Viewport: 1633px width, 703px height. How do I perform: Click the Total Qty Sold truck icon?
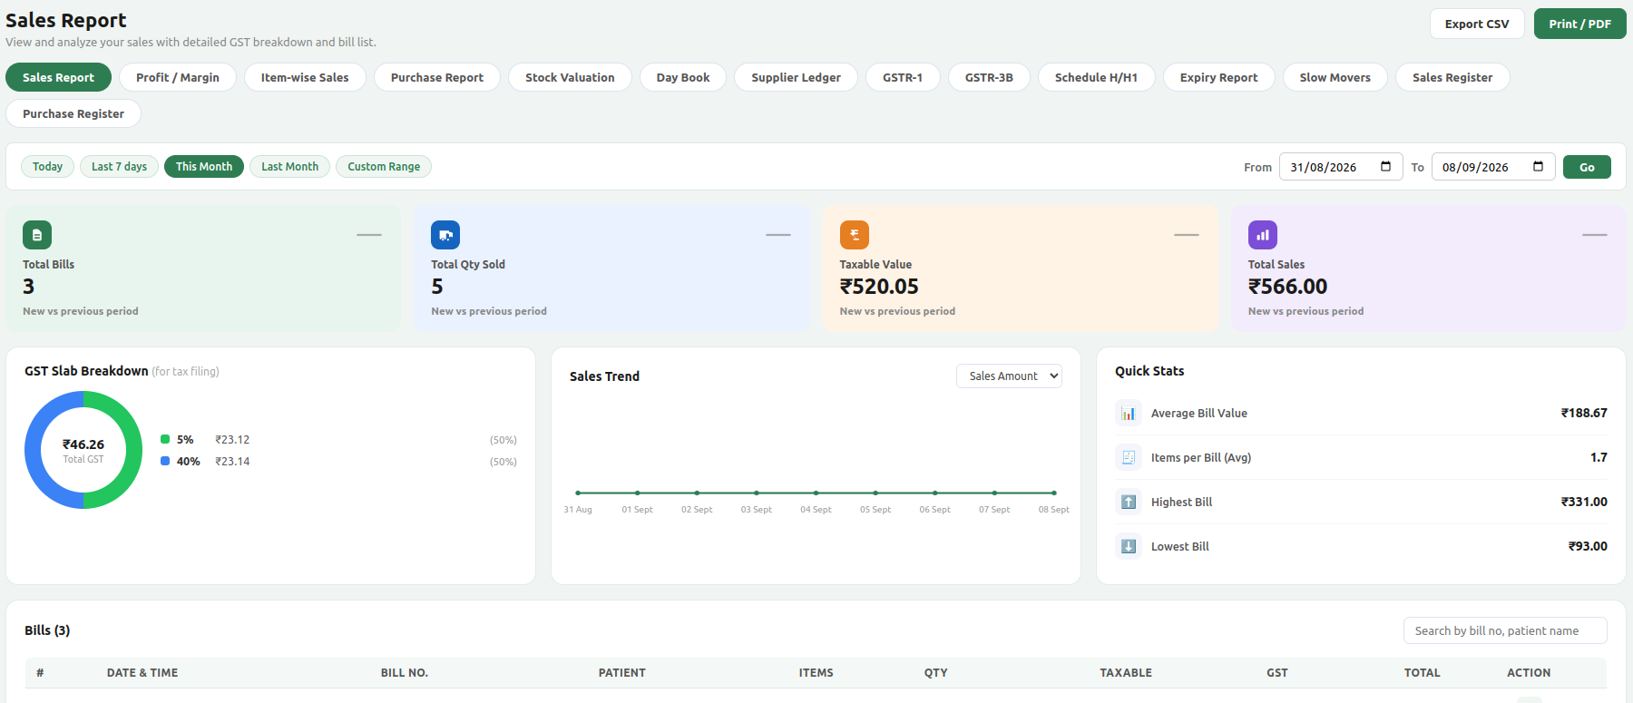(445, 235)
